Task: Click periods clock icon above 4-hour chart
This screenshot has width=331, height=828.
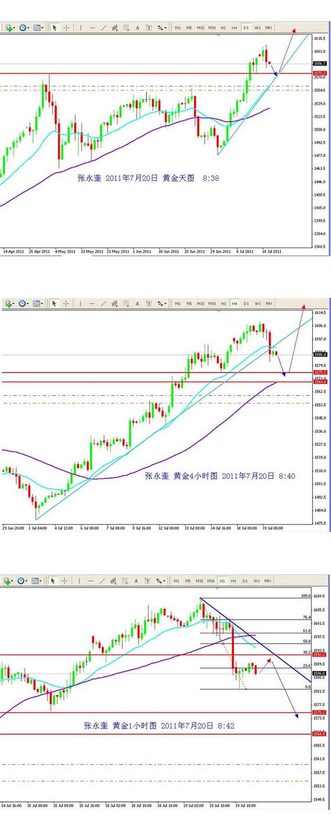Action: (22, 304)
